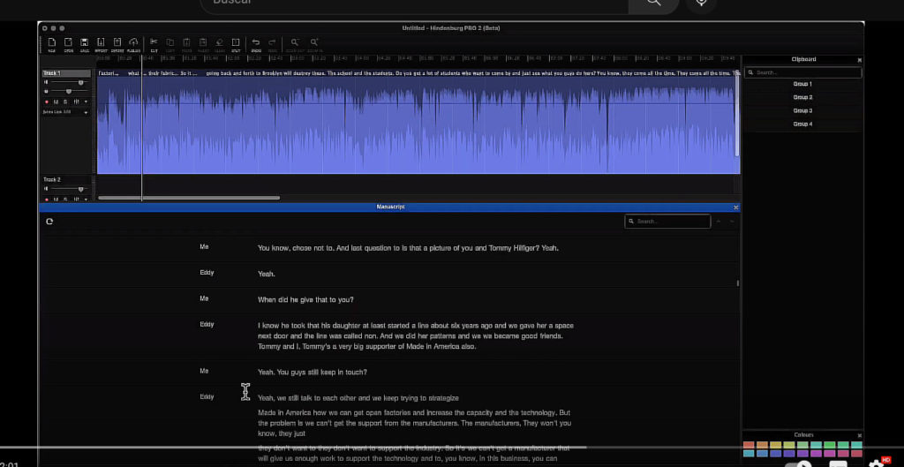Viewport: 904px width, 467px height.
Task: Close the Clipboard panel
Action: coord(860,60)
